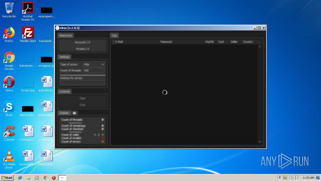Viewport: 321px width, 181px height.
Task: Launch Acrobat Reader DC from the desktop
Action: coord(28,12)
